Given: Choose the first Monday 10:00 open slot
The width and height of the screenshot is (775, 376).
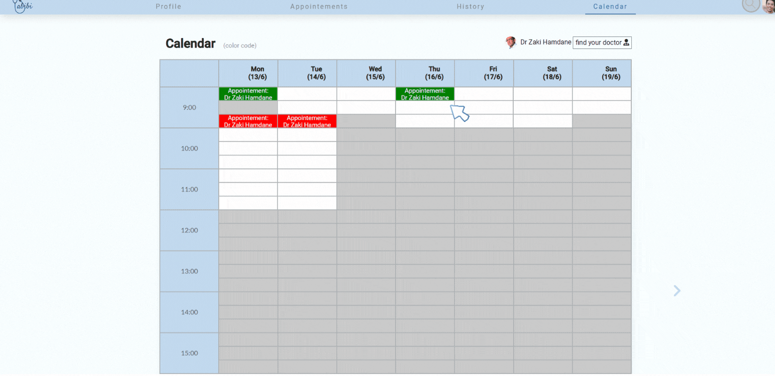Looking at the screenshot, I should (x=248, y=135).
